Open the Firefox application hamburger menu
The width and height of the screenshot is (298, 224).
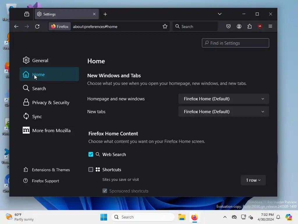click(270, 26)
